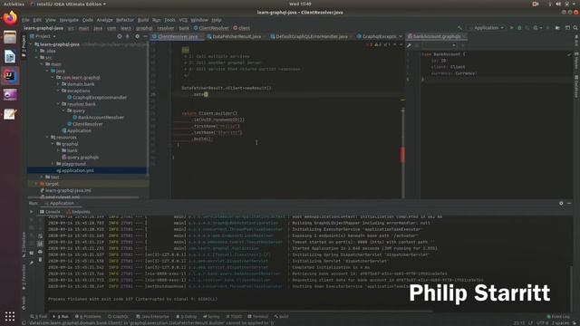Click the trash icon in Run panel sidebar
The image size is (580, 326).
[40, 260]
